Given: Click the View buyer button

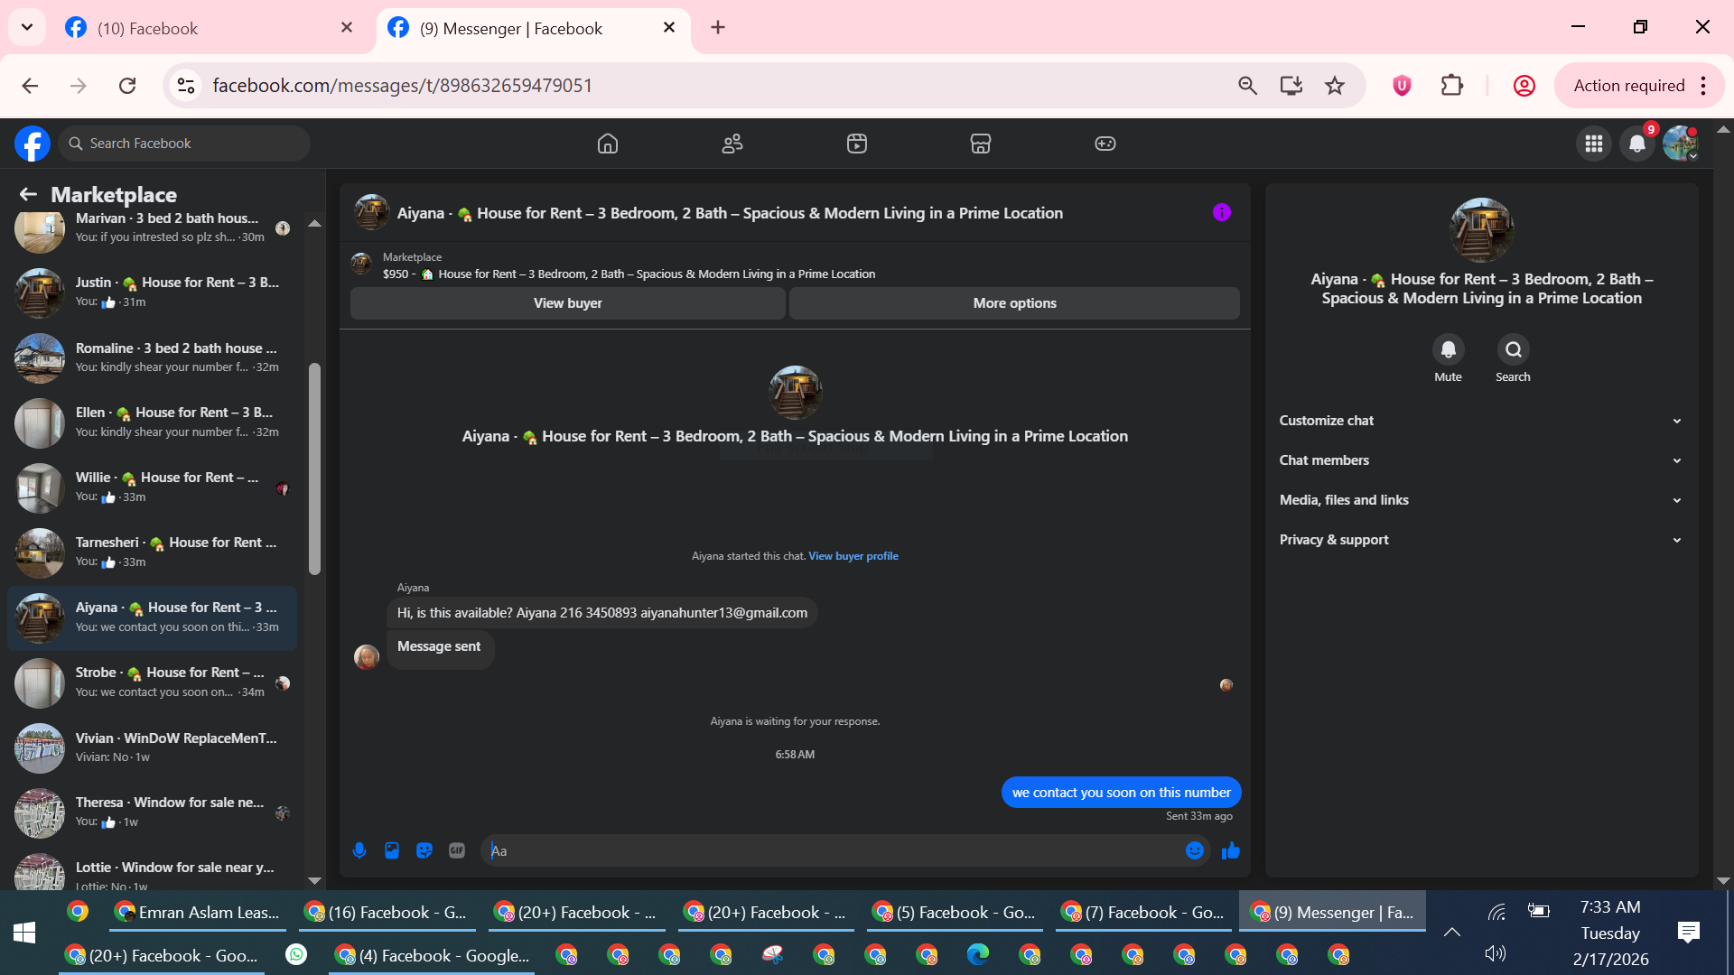Looking at the screenshot, I should click(x=567, y=303).
